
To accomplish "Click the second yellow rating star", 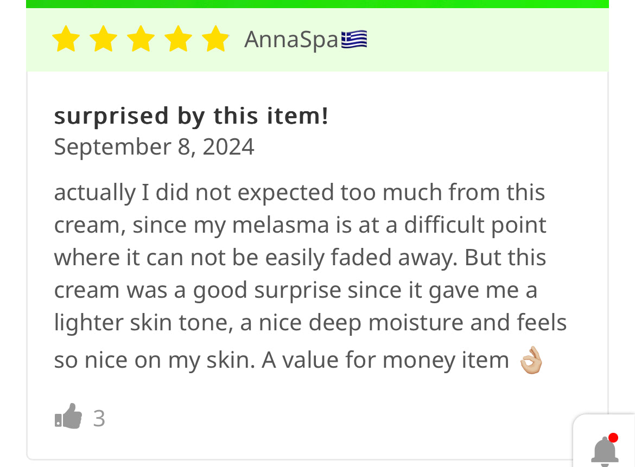I will [x=103, y=40].
